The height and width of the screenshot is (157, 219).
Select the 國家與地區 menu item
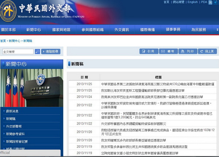coord(61,30)
